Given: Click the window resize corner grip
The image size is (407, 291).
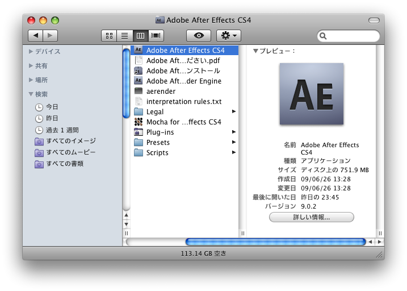Looking at the screenshot, I should (380, 255).
